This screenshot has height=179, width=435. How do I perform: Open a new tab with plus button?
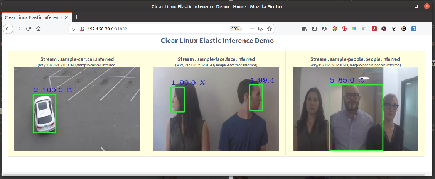click(77, 17)
